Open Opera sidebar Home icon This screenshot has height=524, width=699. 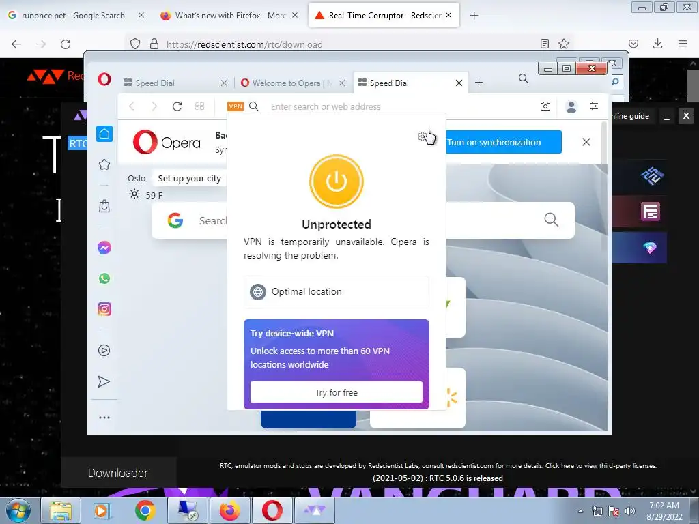(x=104, y=134)
